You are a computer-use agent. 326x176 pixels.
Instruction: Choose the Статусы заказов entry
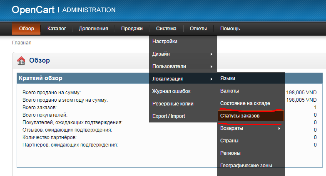[x=251, y=116]
